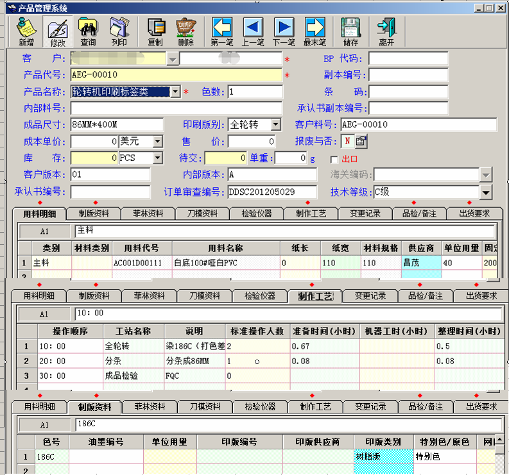Screen dimensions: 509x475
Task: Save the record with the 储存 floppy icon
Action: [350, 31]
